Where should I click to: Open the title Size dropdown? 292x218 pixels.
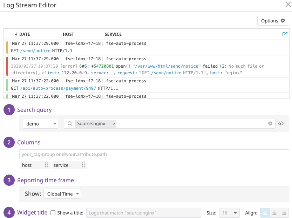tap(229, 213)
